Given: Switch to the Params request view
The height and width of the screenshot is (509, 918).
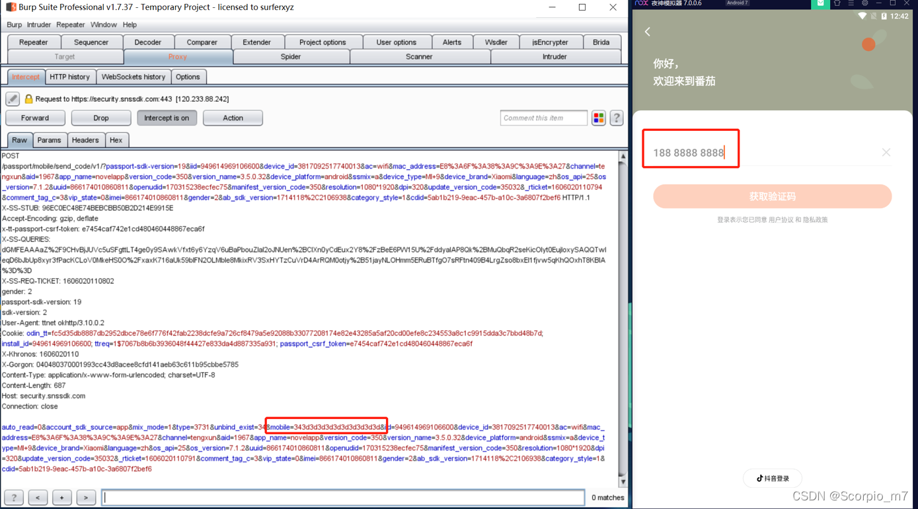Looking at the screenshot, I should tap(49, 140).
